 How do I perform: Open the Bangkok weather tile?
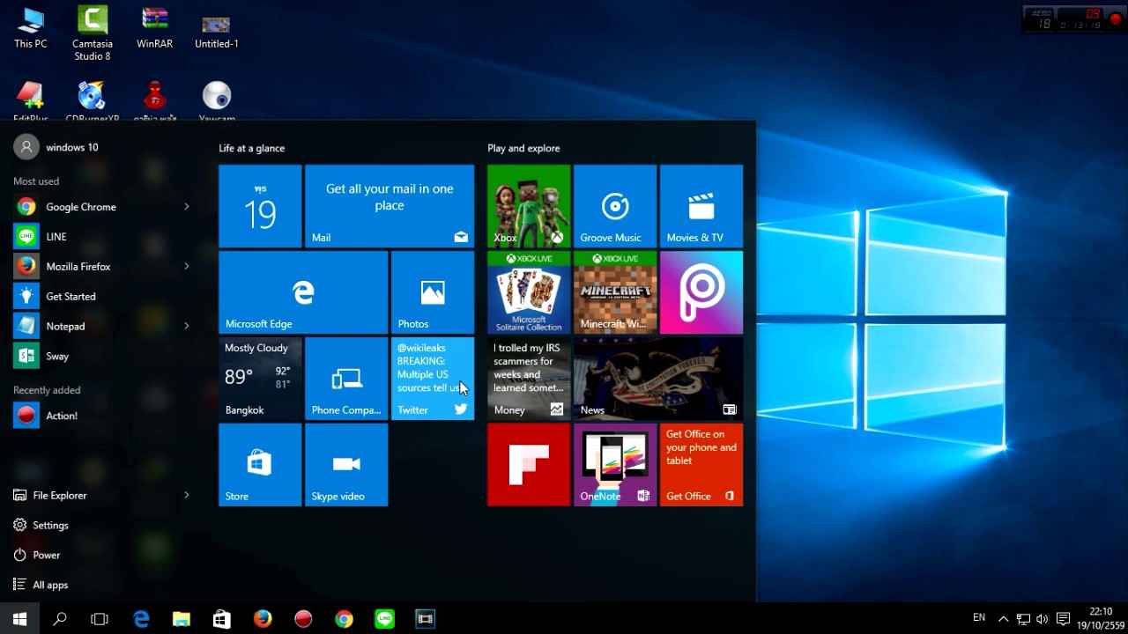tap(260, 379)
